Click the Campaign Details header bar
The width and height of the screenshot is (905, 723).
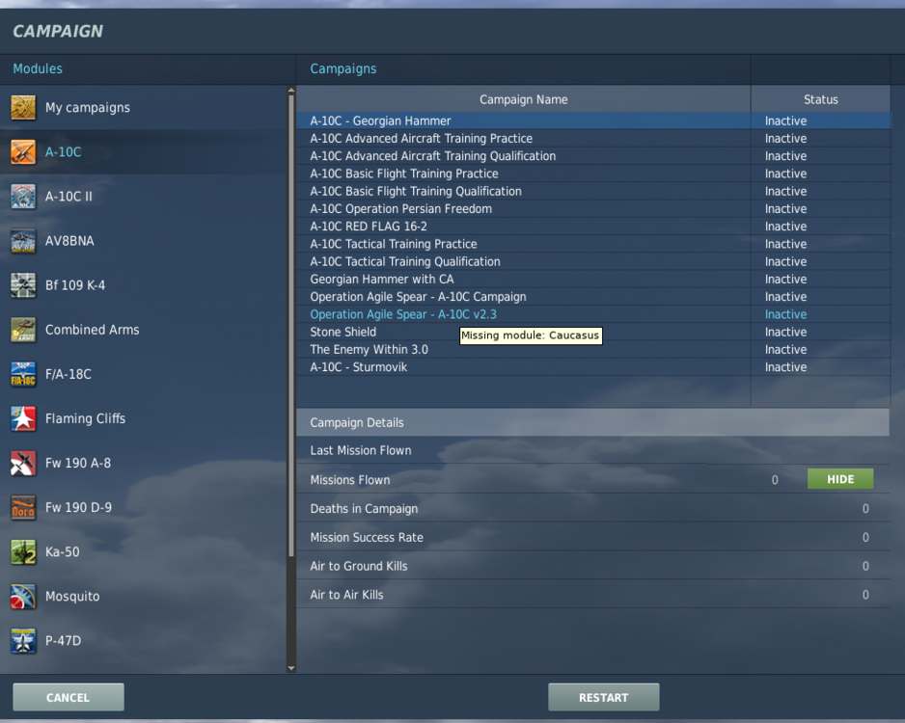[592, 422]
